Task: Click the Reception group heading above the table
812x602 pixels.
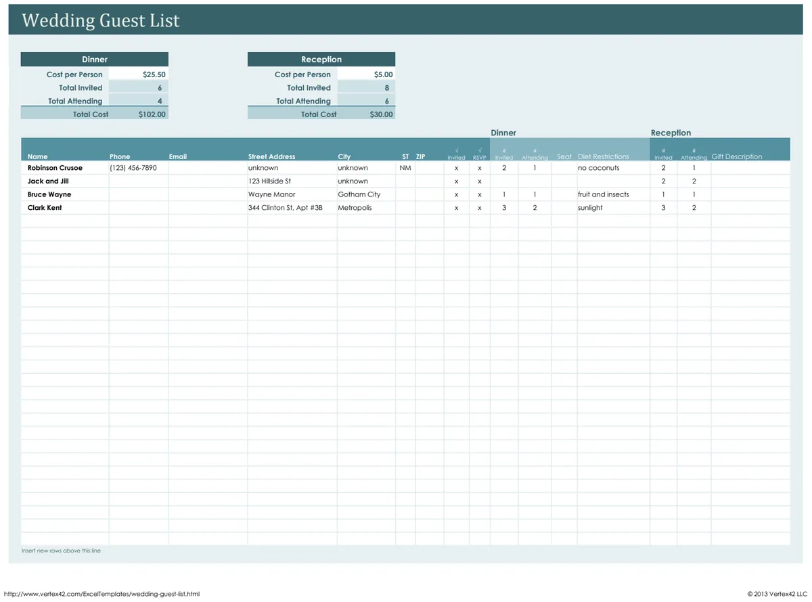Action: 671,133
